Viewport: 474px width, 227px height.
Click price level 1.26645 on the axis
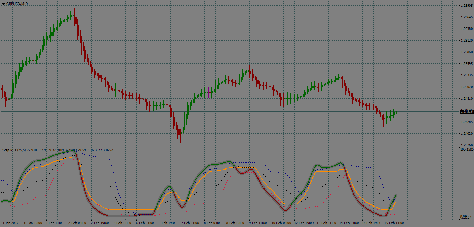pyautogui.click(x=467, y=17)
